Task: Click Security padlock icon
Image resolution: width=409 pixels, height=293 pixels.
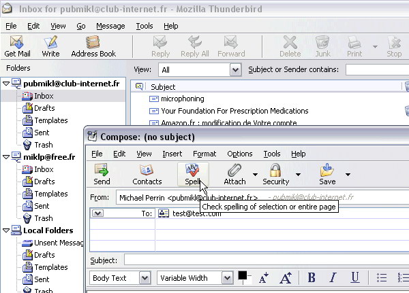Action: pyautogui.click(x=275, y=174)
